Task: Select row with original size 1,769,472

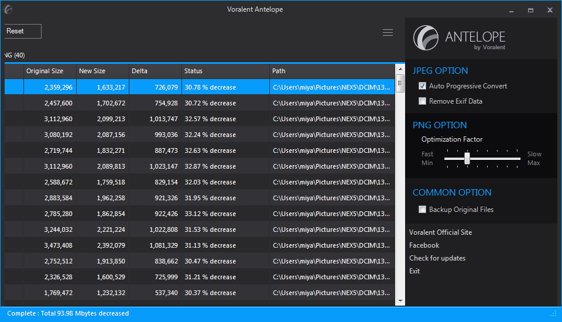Action: pos(200,293)
